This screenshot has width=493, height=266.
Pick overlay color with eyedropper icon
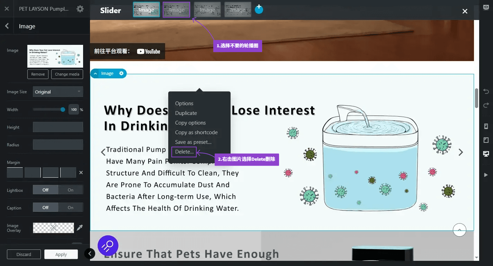pyautogui.click(x=80, y=228)
